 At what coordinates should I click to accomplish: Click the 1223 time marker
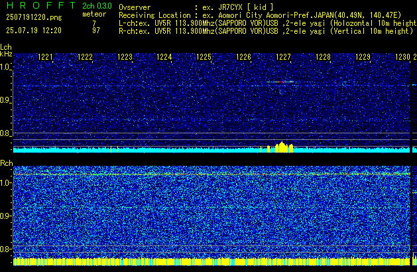125,57
